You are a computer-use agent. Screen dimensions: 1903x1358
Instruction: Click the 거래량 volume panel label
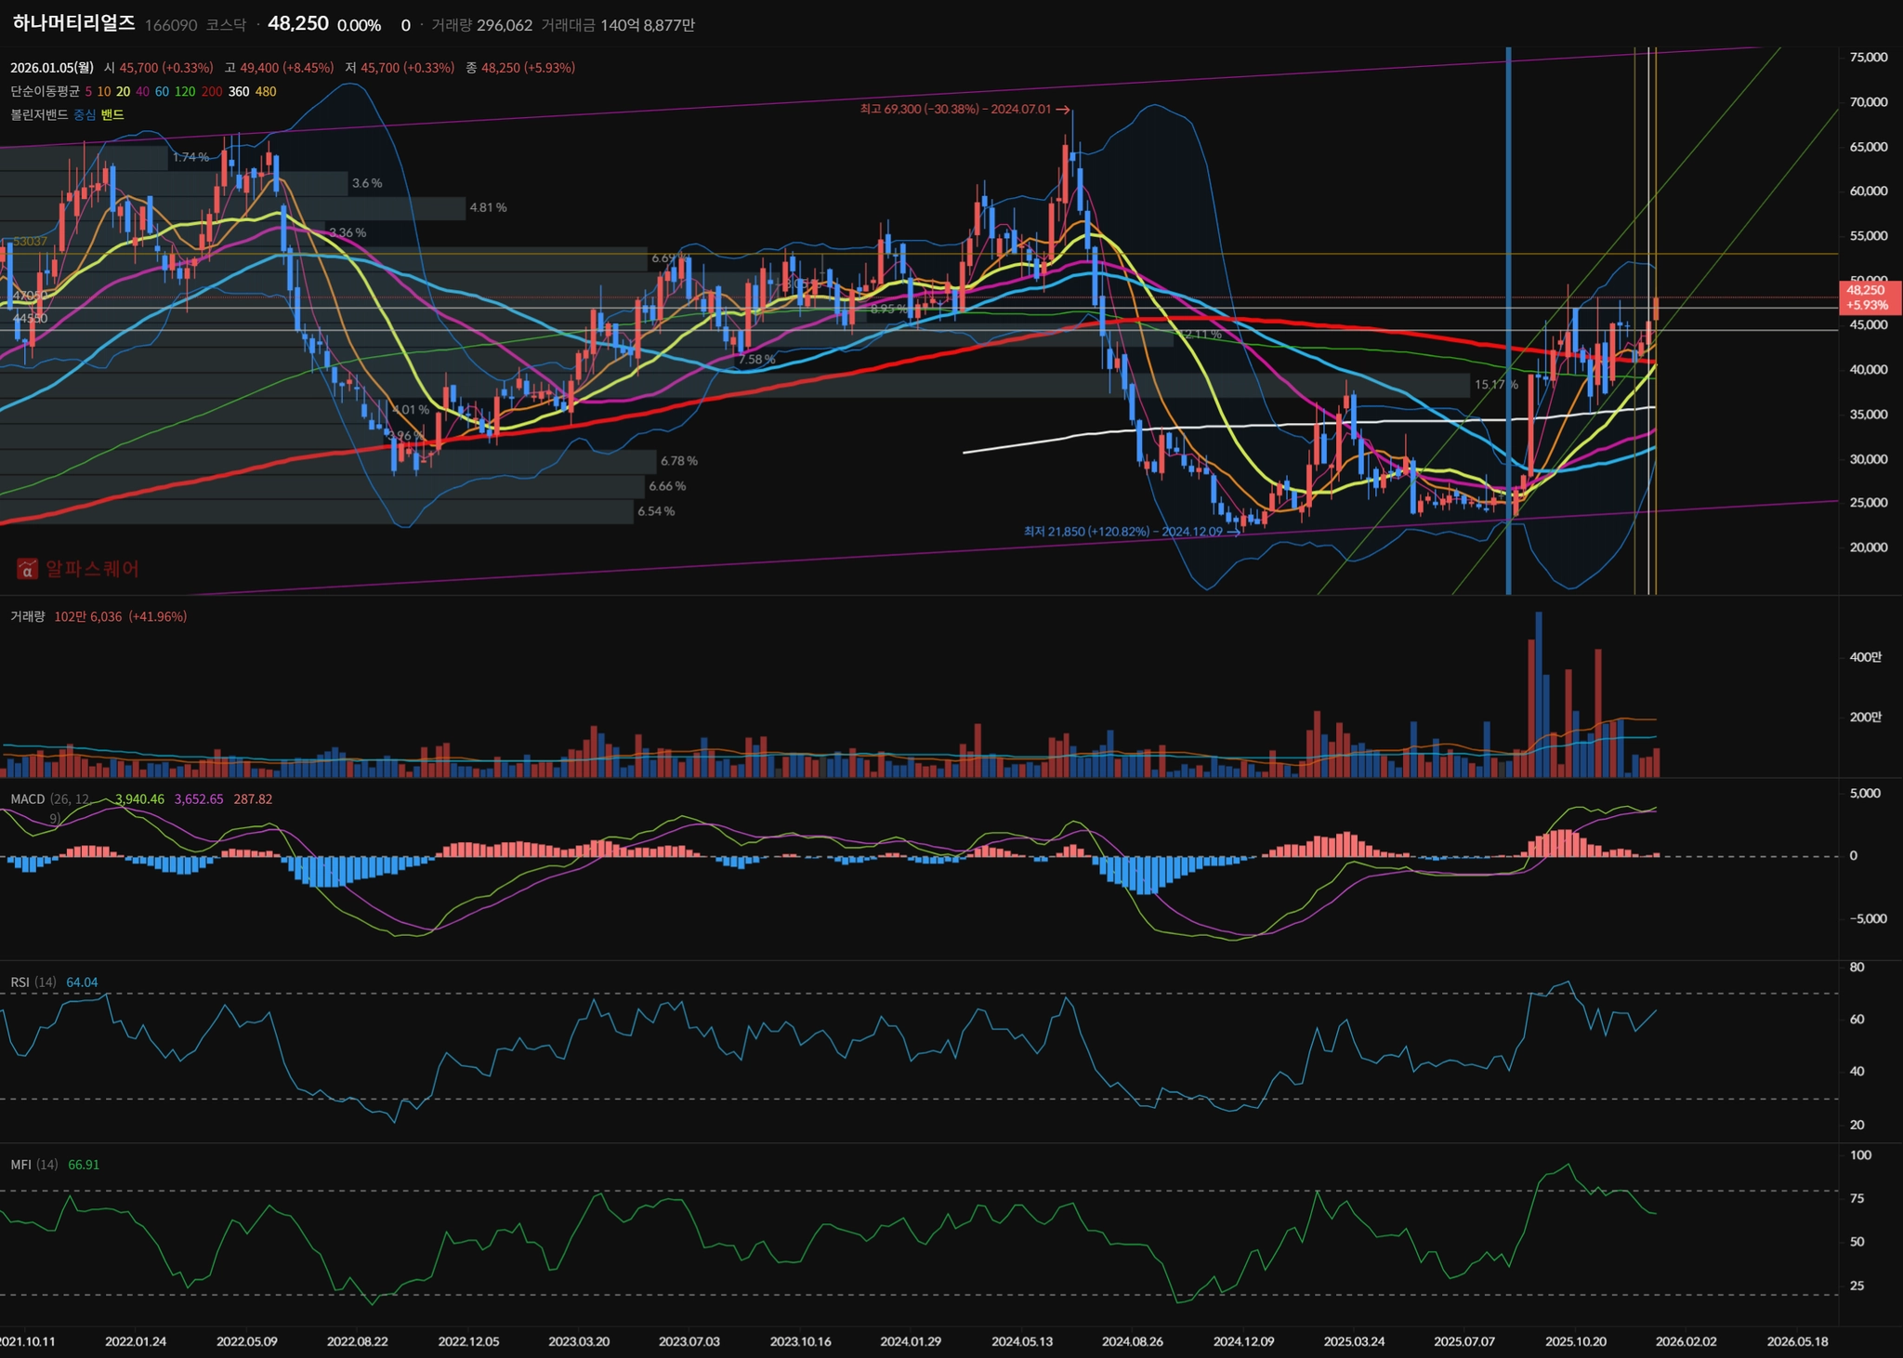pyautogui.click(x=27, y=616)
